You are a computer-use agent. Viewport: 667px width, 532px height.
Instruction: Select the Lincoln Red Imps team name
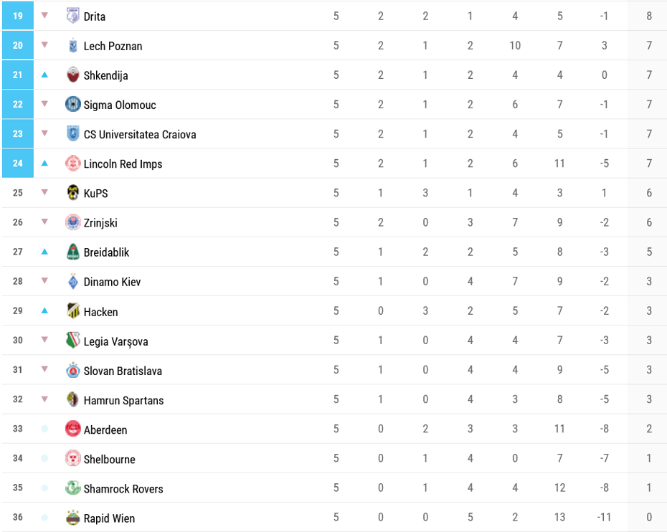[123, 164]
